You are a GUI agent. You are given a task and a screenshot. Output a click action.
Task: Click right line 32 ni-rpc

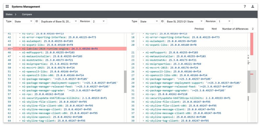click(x=166, y=94)
